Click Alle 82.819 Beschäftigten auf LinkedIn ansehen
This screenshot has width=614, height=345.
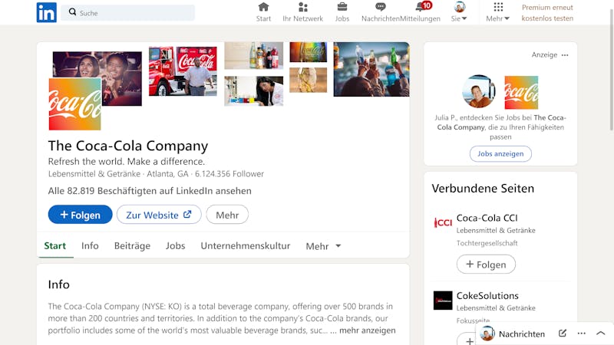coord(150,191)
